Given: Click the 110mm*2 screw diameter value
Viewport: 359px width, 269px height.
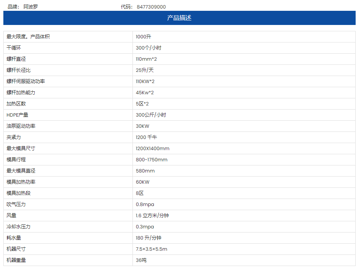Looking at the screenshot, I should pos(146,59).
